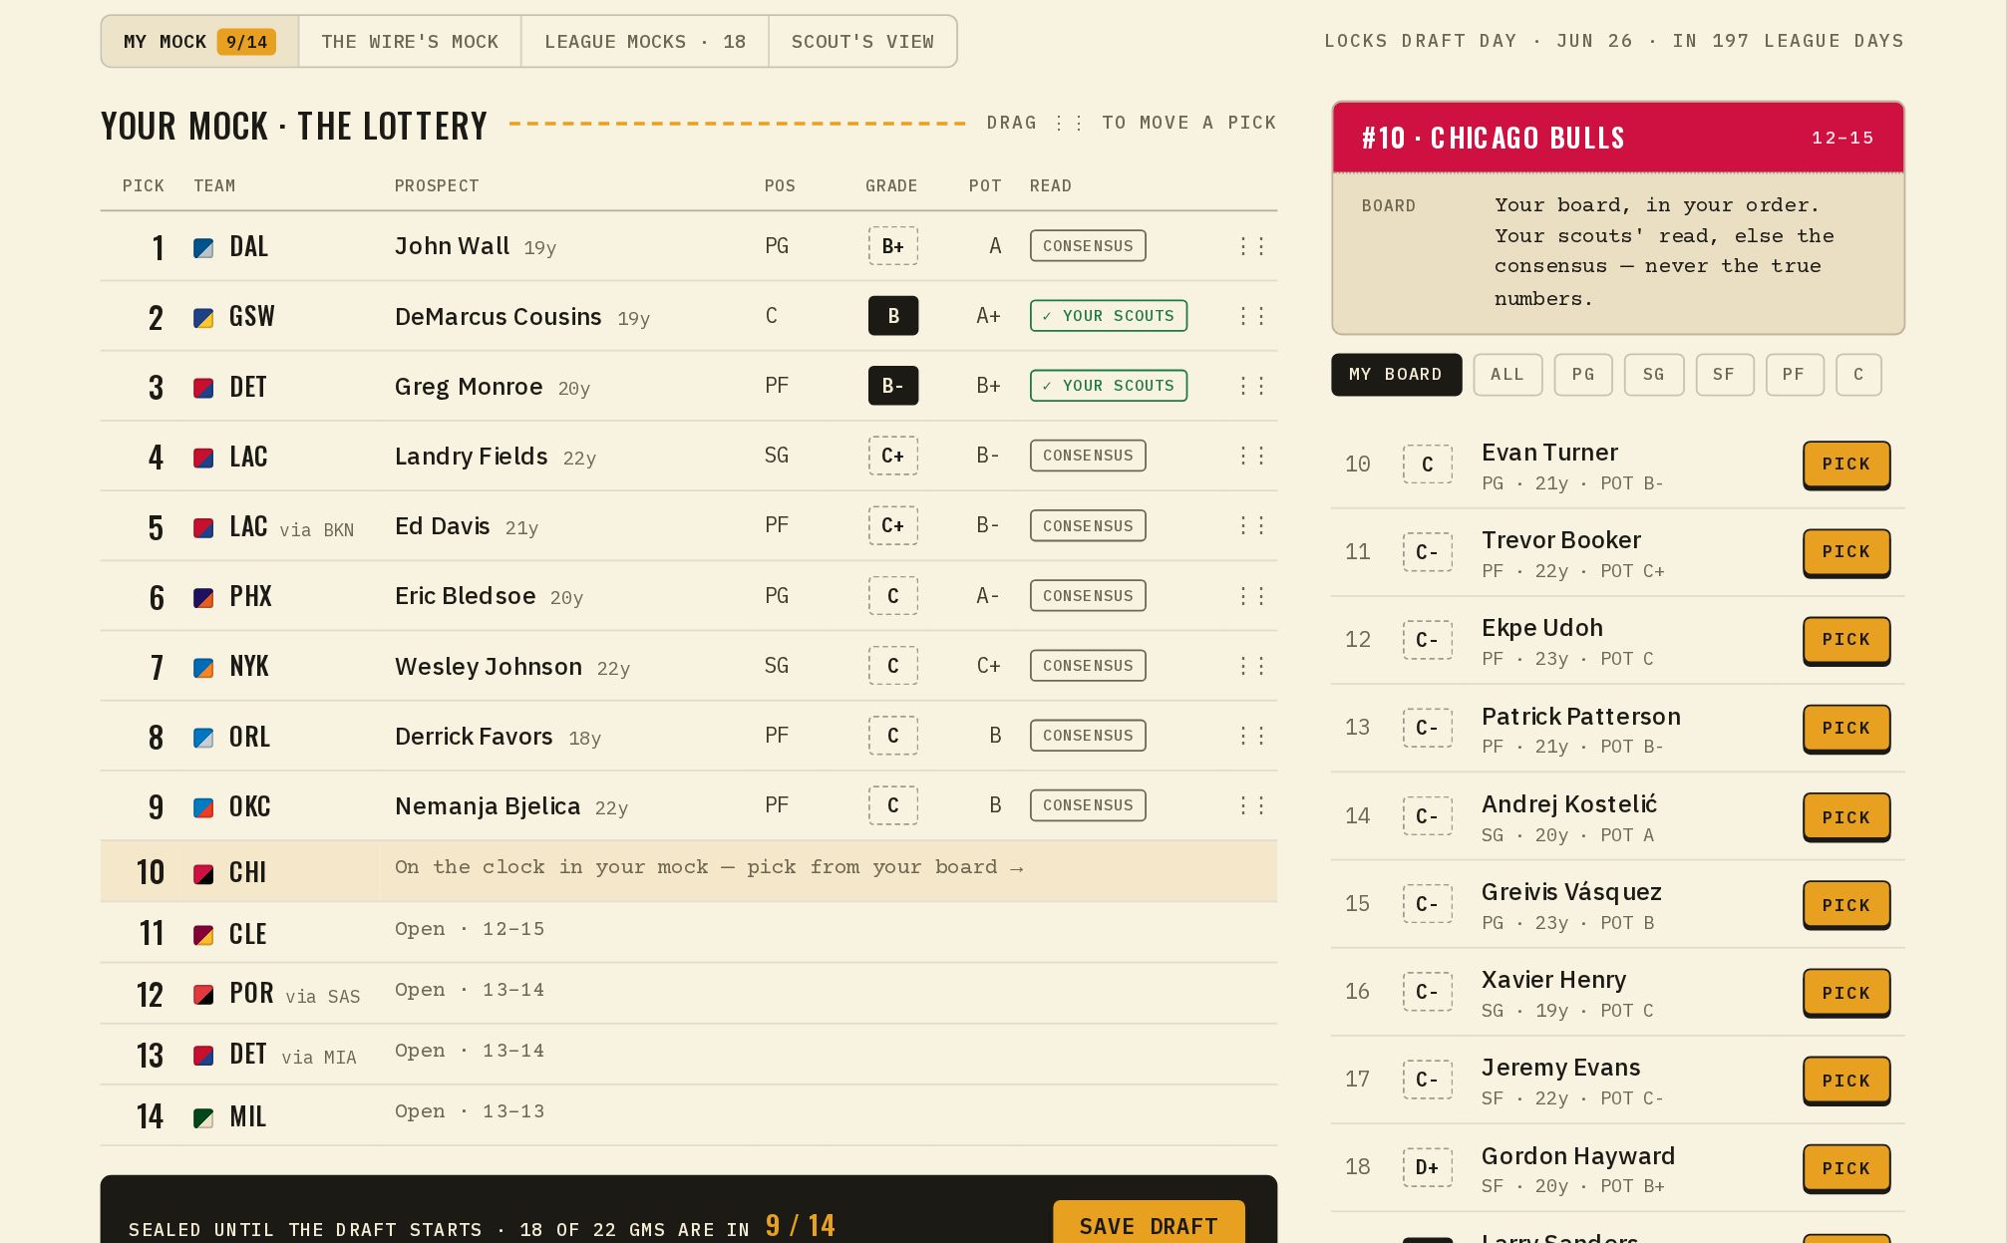Click the drag handle for DeMarcus Cousins
The width and height of the screenshot is (2007, 1243).
coord(1252,316)
